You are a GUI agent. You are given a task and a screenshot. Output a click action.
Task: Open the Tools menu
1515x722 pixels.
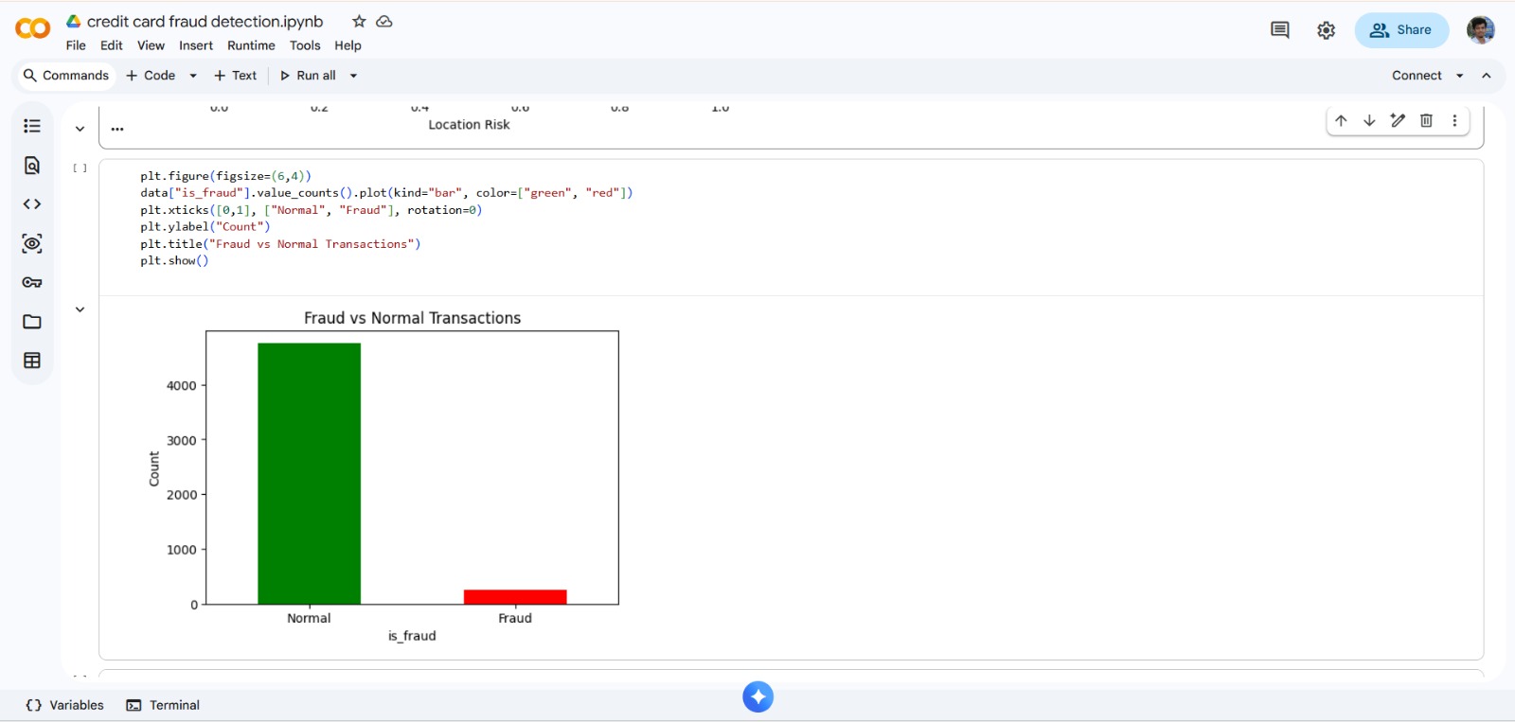point(305,45)
